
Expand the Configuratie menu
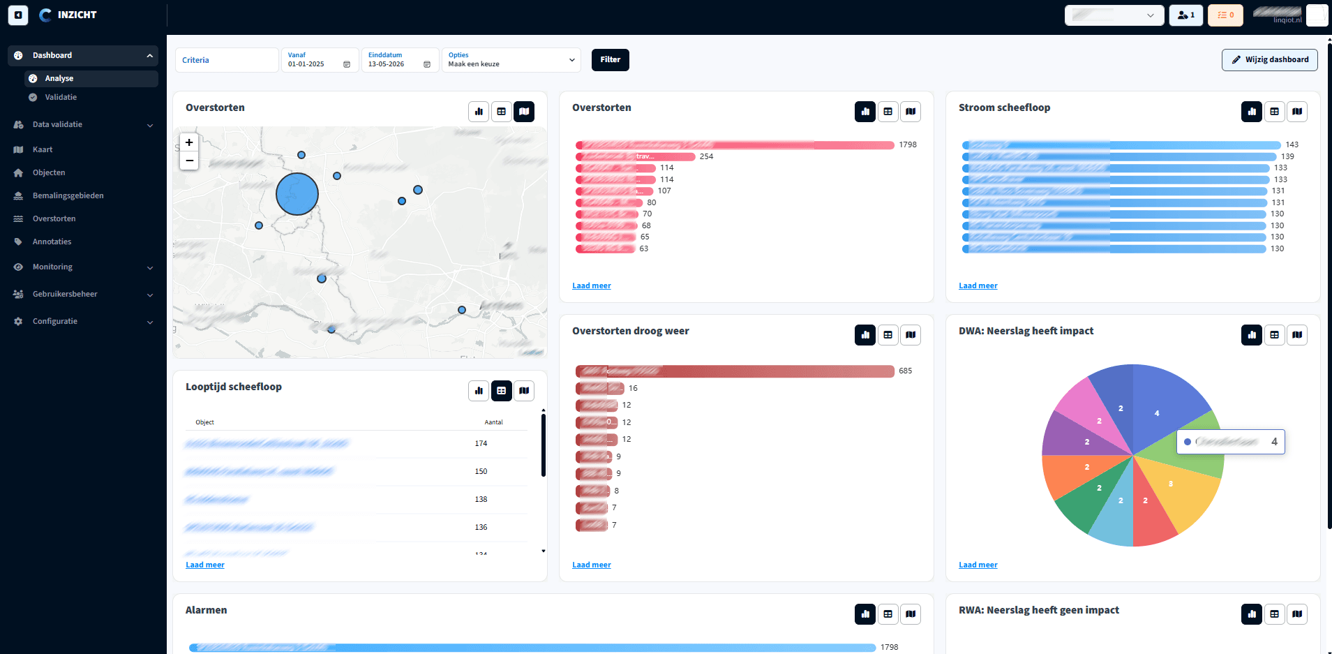click(x=83, y=322)
